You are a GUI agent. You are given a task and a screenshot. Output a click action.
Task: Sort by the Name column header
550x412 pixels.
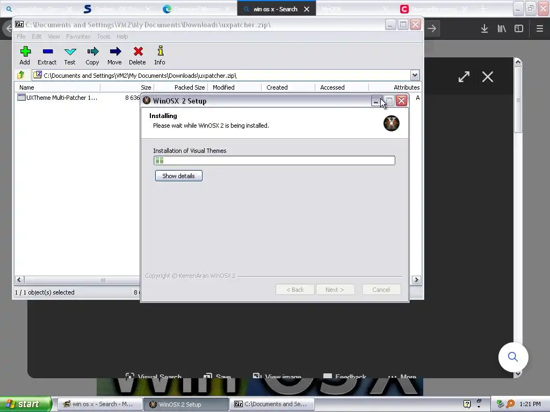click(x=57, y=87)
